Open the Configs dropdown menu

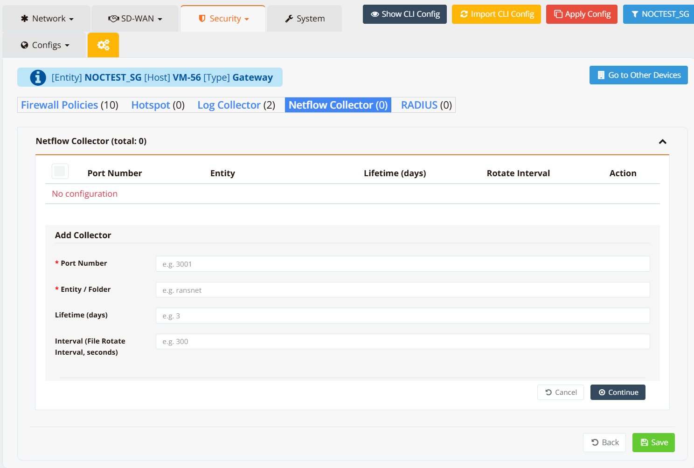[x=45, y=45]
